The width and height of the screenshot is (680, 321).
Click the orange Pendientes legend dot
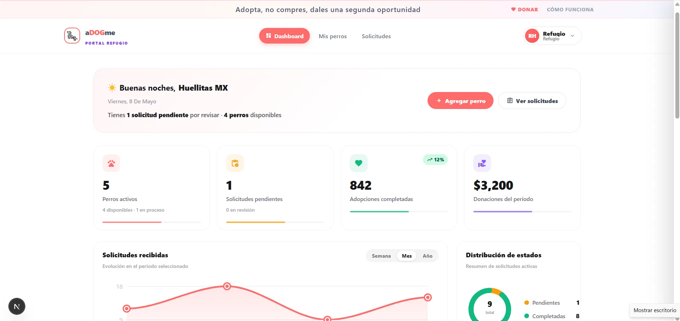coord(526,303)
